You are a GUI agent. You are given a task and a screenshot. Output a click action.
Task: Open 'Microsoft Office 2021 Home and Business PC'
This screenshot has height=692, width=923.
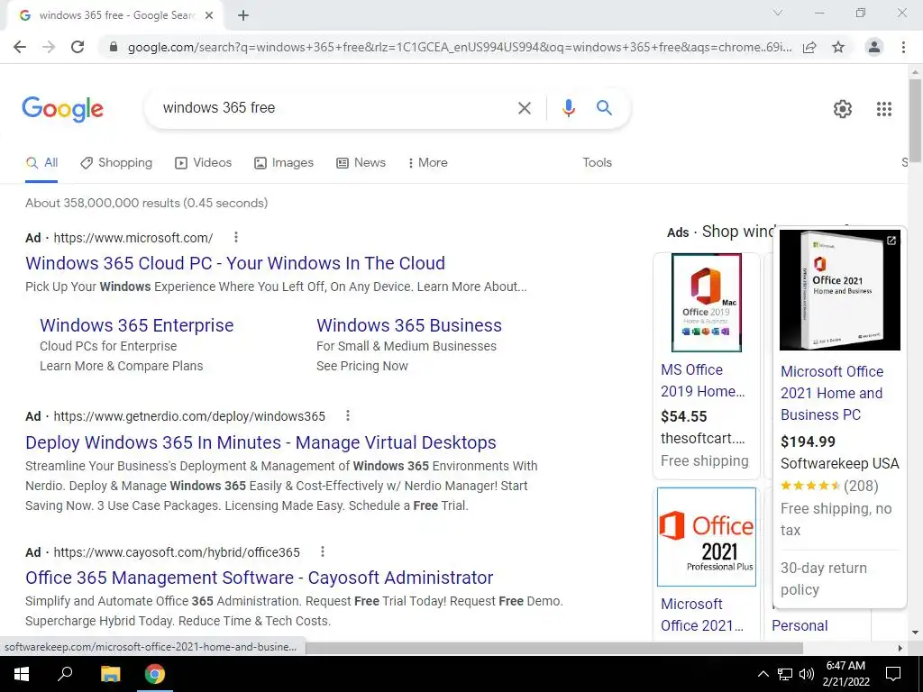click(832, 393)
